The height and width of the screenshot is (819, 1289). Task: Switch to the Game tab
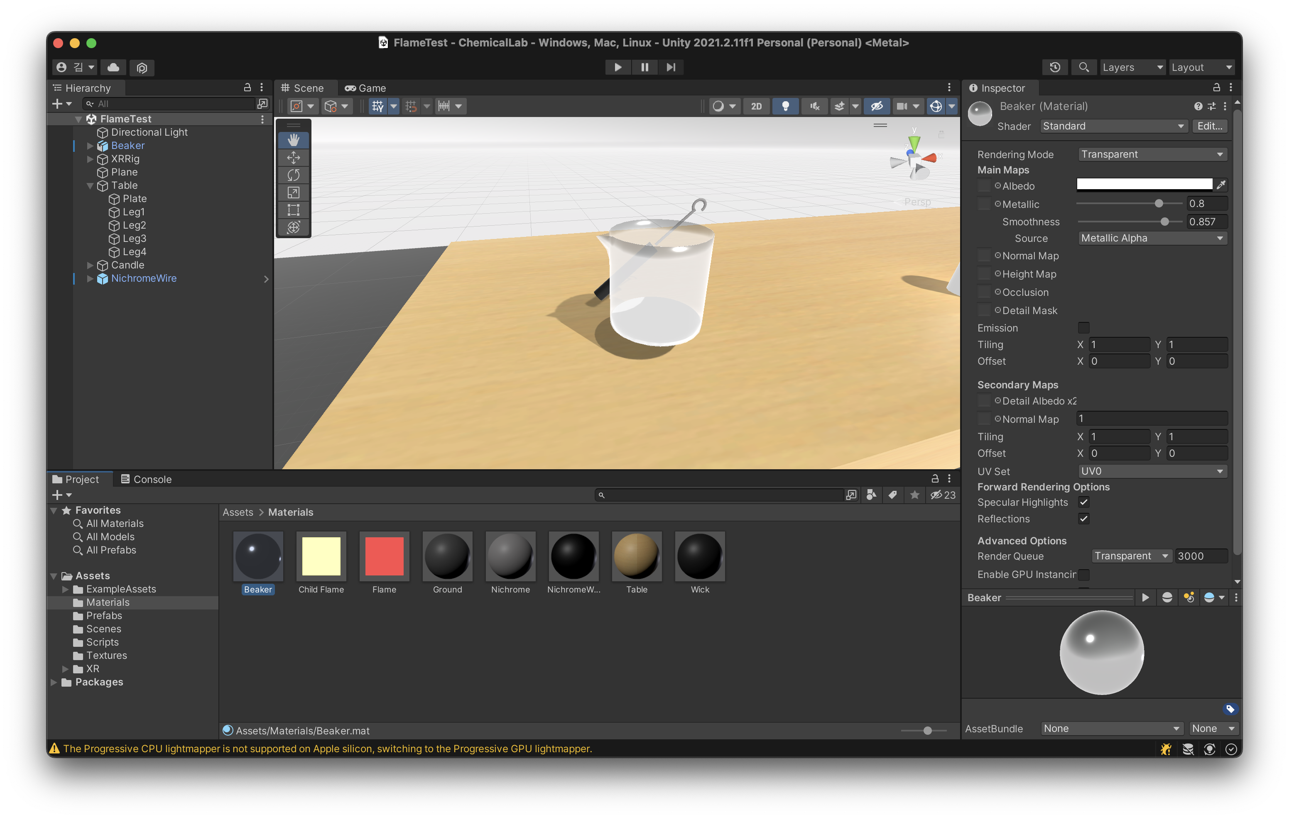coord(365,88)
